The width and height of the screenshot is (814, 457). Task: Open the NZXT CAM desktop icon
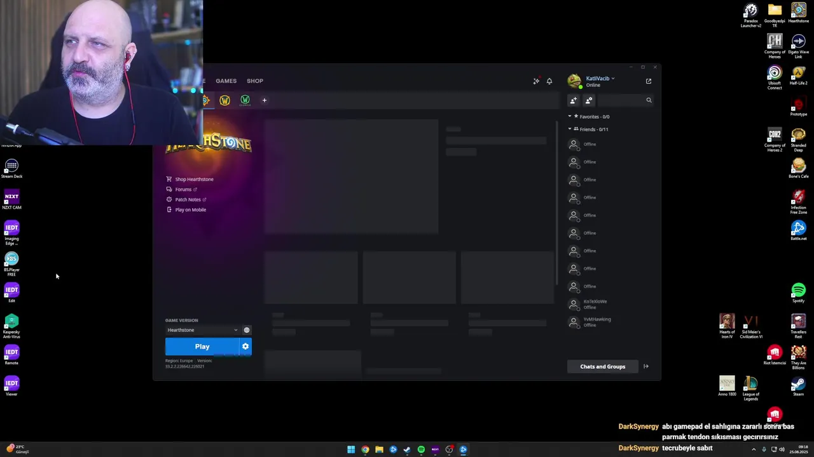[x=11, y=199]
